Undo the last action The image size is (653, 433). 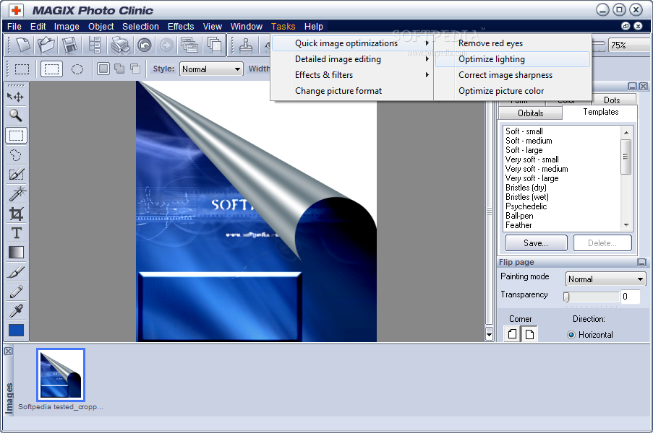145,45
